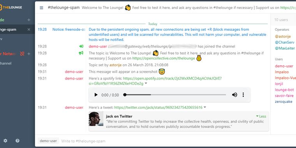
Task: Open the help question mark icon
Action: click(x=18, y=141)
